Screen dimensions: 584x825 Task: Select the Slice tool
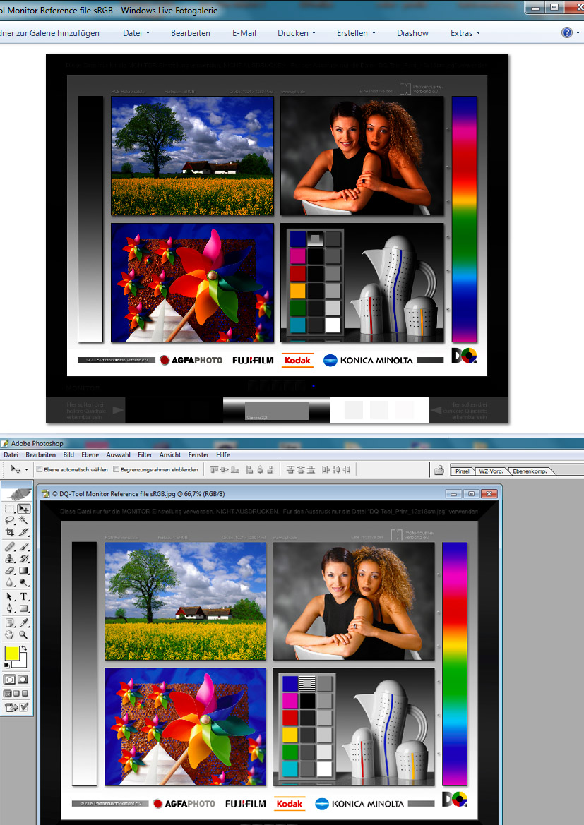[24, 532]
